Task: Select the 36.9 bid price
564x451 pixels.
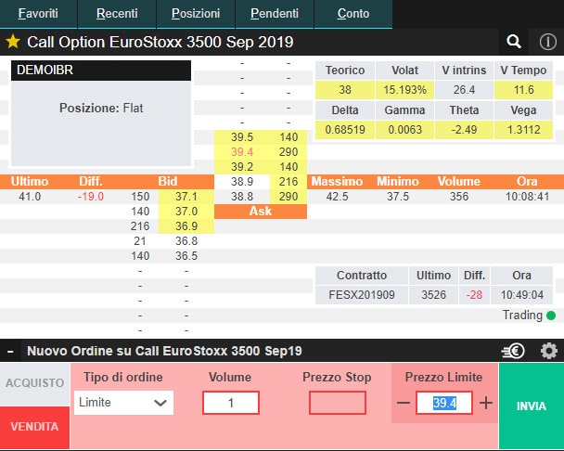Action: [186, 226]
